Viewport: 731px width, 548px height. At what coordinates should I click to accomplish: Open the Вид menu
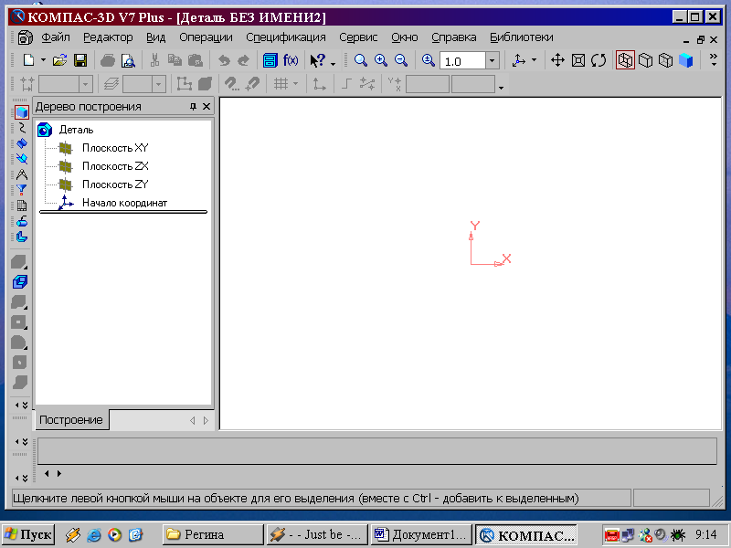[155, 37]
